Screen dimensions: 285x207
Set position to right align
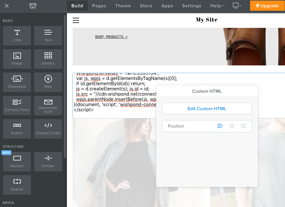point(243,126)
